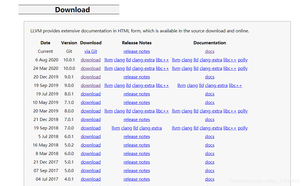
Task: Open docs for version 5.0.0
Action: click(209, 171)
